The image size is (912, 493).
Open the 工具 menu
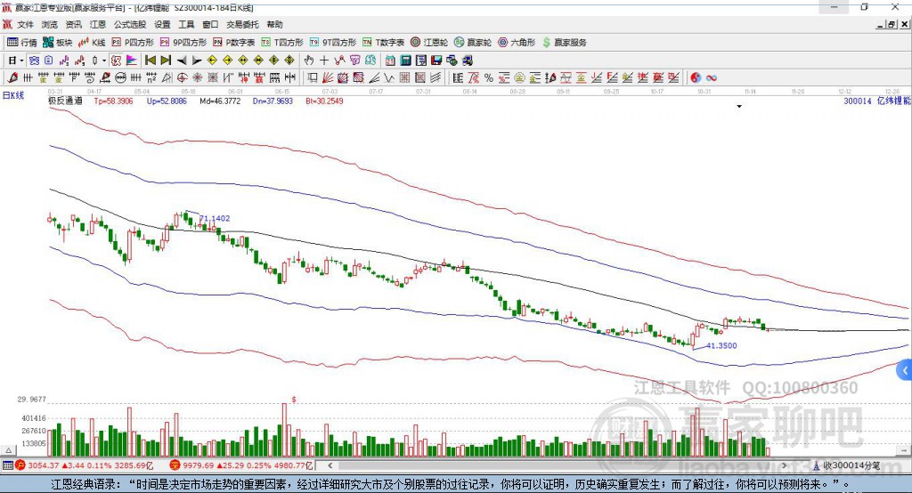[186, 24]
